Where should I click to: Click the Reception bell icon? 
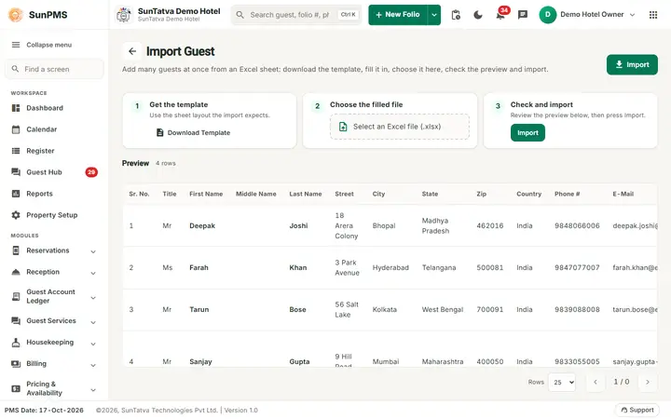click(16, 272)
